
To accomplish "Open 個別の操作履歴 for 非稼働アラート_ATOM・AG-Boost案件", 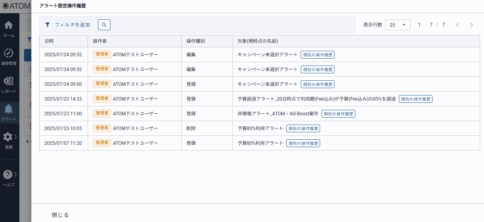I will point(338,114).
